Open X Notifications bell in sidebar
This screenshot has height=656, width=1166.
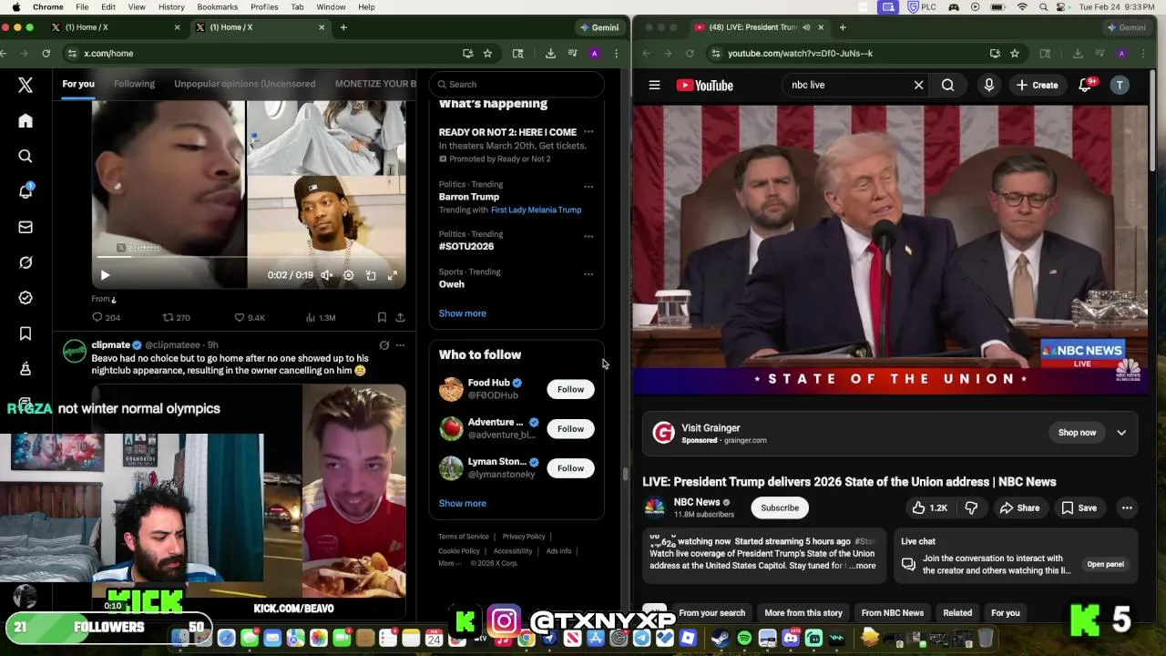[26, 191]
